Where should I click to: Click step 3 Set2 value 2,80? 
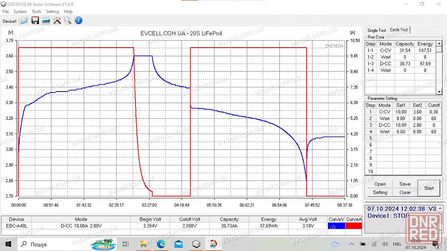pos(417,125)
